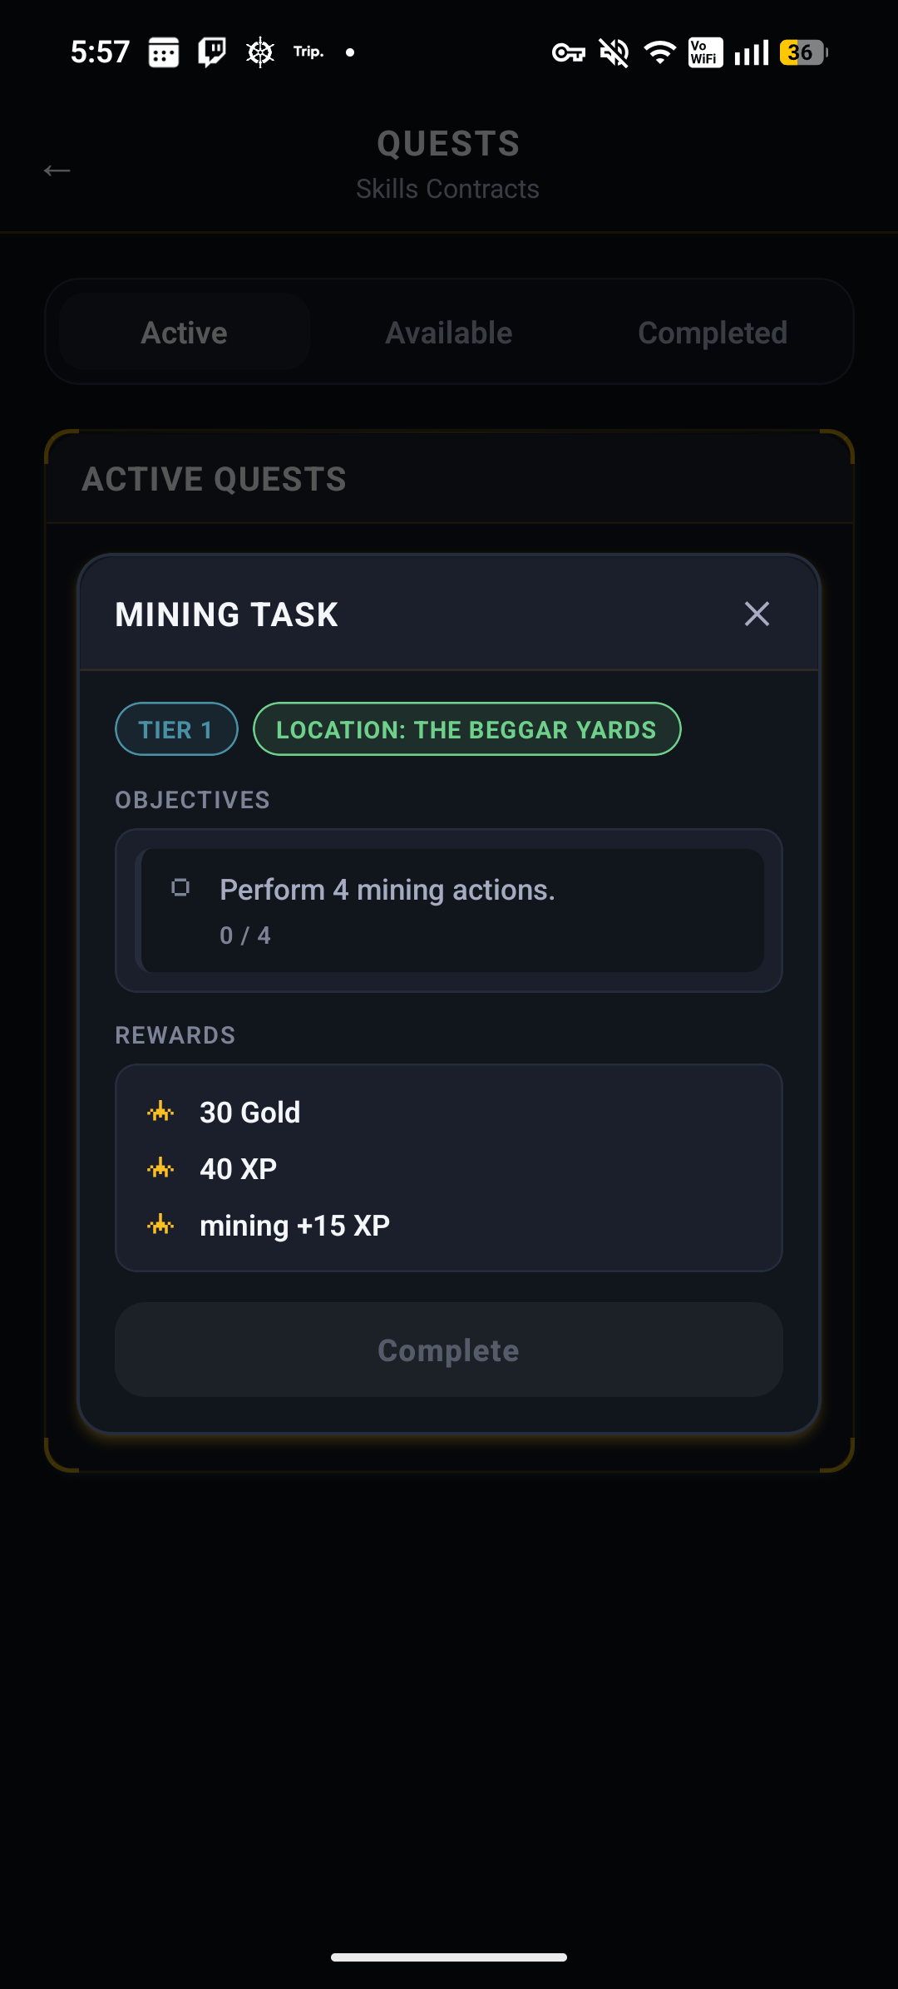Click the mining +15 XP reward icon

[160, 1225]
